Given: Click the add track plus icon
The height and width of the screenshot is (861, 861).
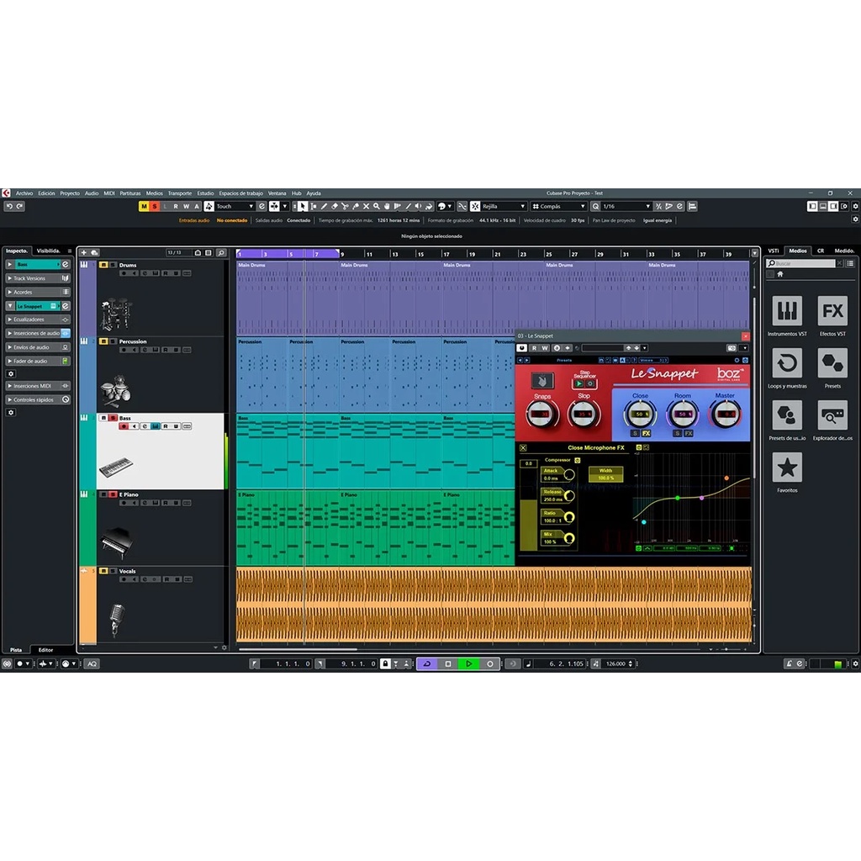Looking at the screenshot, I should tap(84, 252).
